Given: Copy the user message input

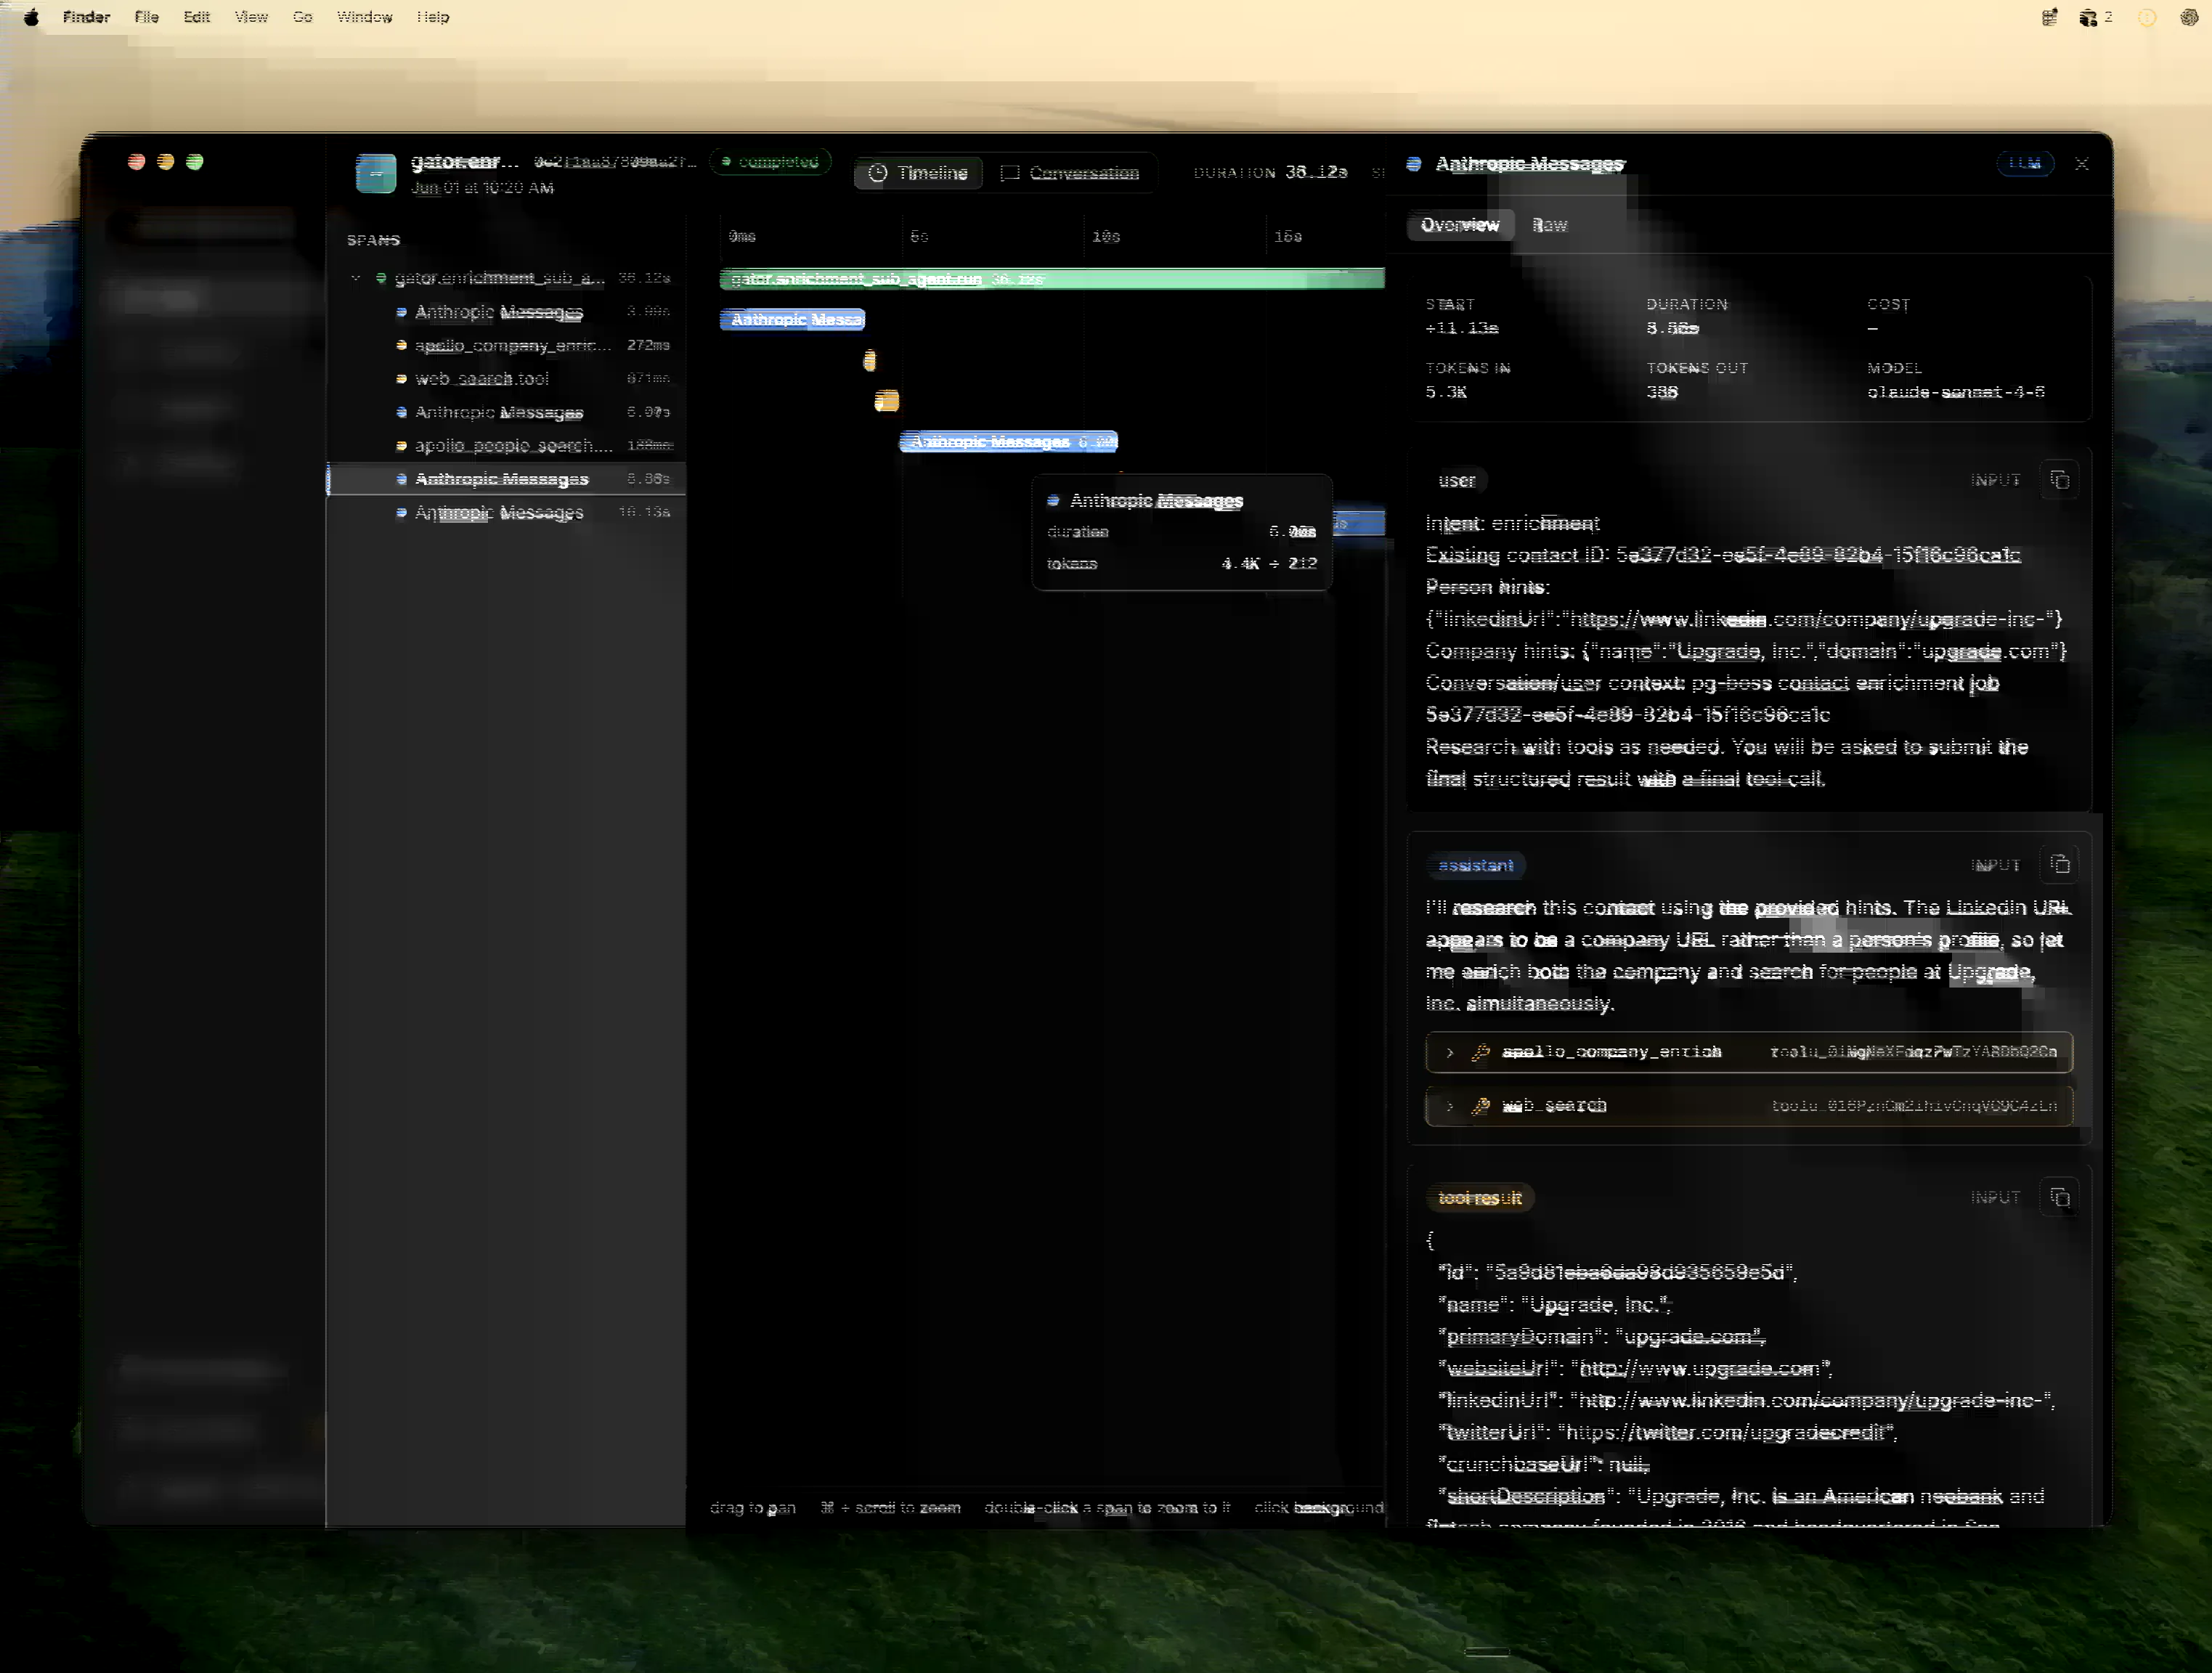Looking at the screenshot, I should [2059, 480].
